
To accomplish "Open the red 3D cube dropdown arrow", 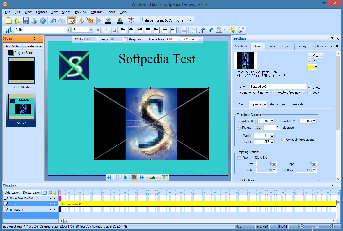I will 137,20.
